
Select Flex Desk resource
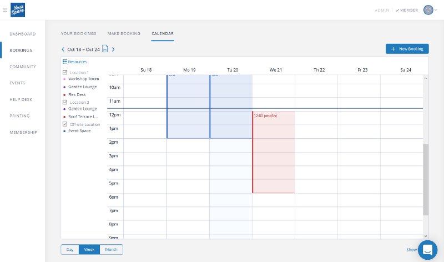pyautogui.click(x=77, y=94)
